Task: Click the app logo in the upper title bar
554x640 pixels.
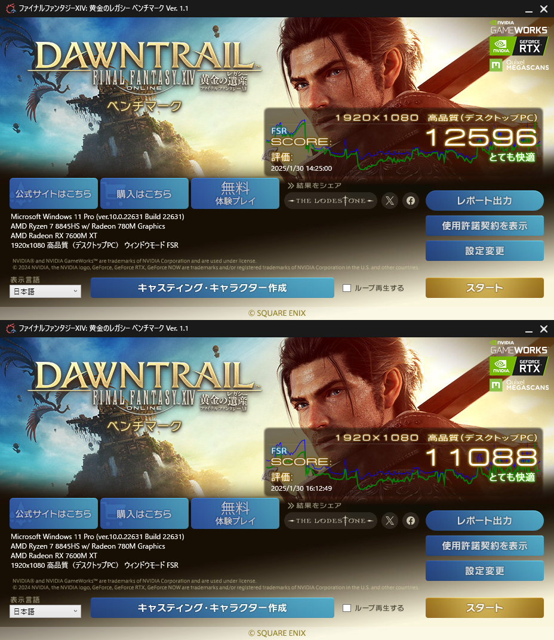Action: 11,8
